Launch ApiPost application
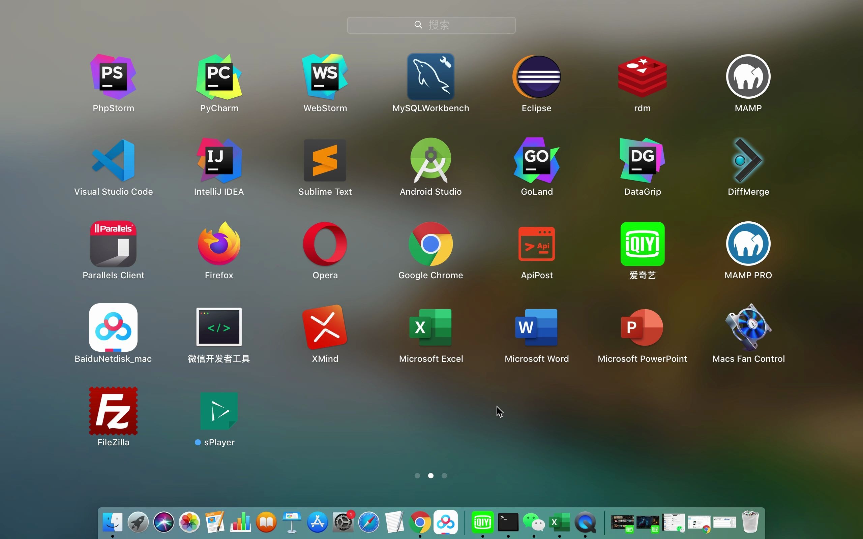The width and height of the screenshot is (863, 539). tap(536, 244)
